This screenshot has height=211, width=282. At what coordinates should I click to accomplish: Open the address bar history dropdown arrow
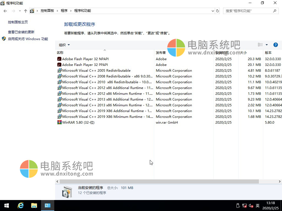point(213,11)
